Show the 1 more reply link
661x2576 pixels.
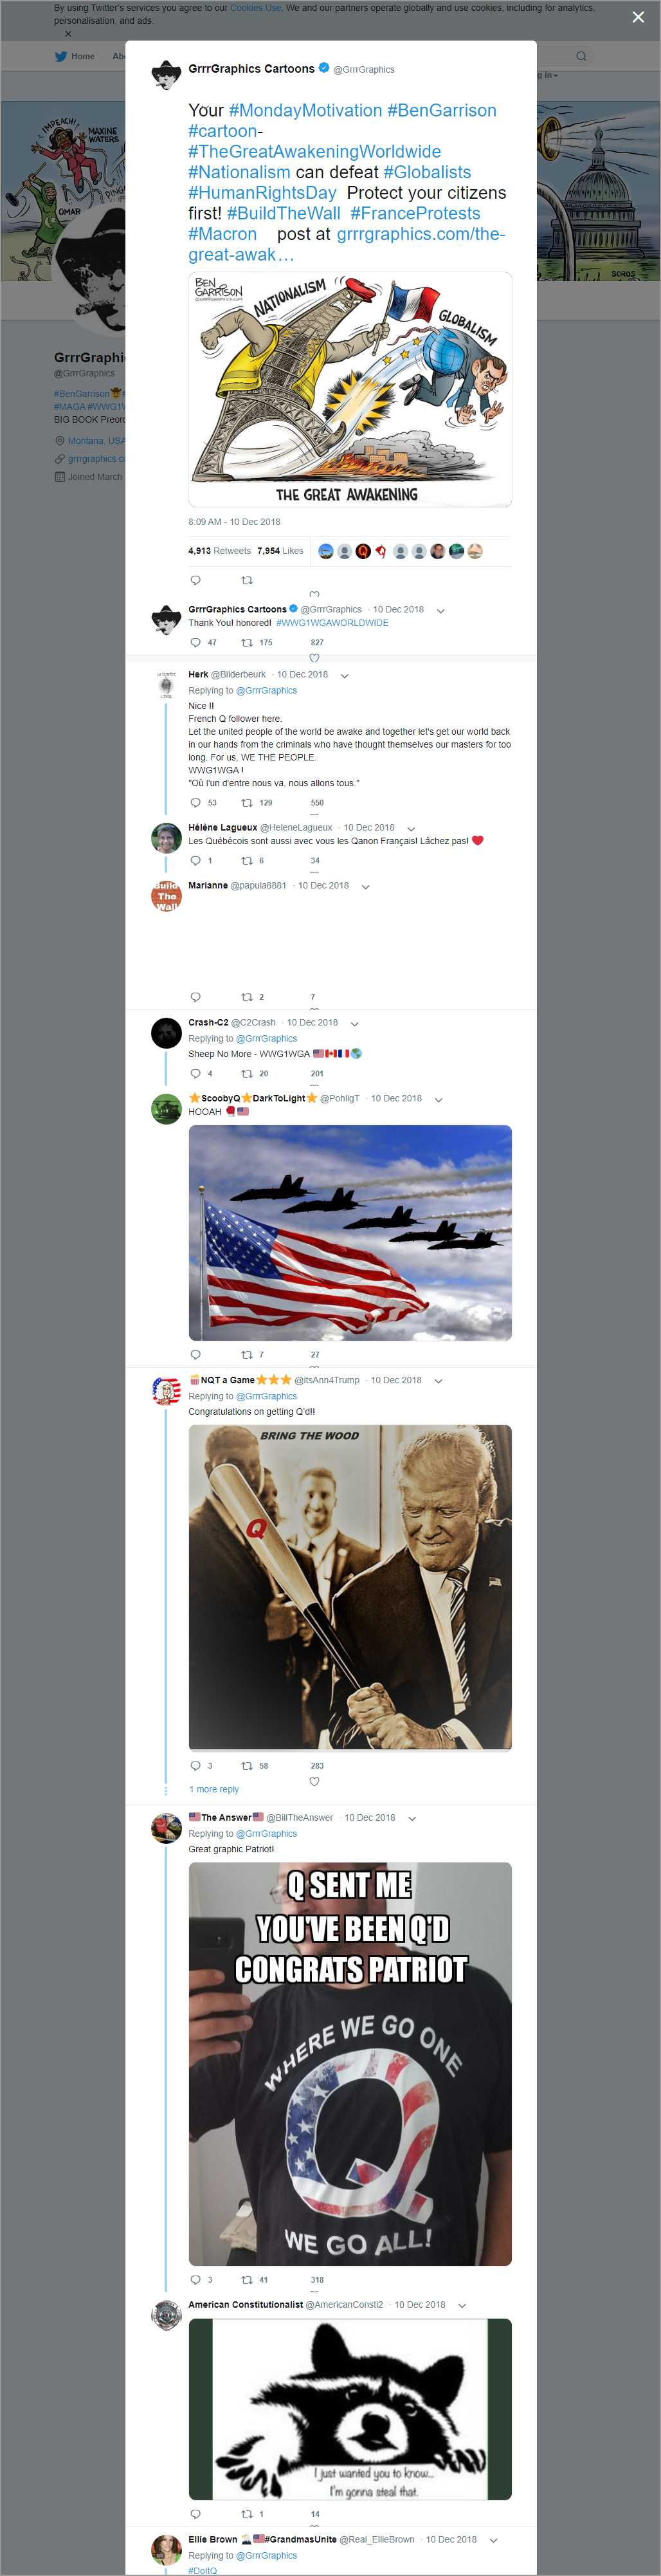pos(214,1789)
